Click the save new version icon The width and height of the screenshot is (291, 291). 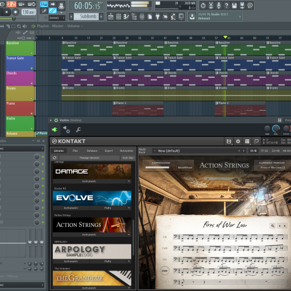pyautogui.click(x=242, y=6)
